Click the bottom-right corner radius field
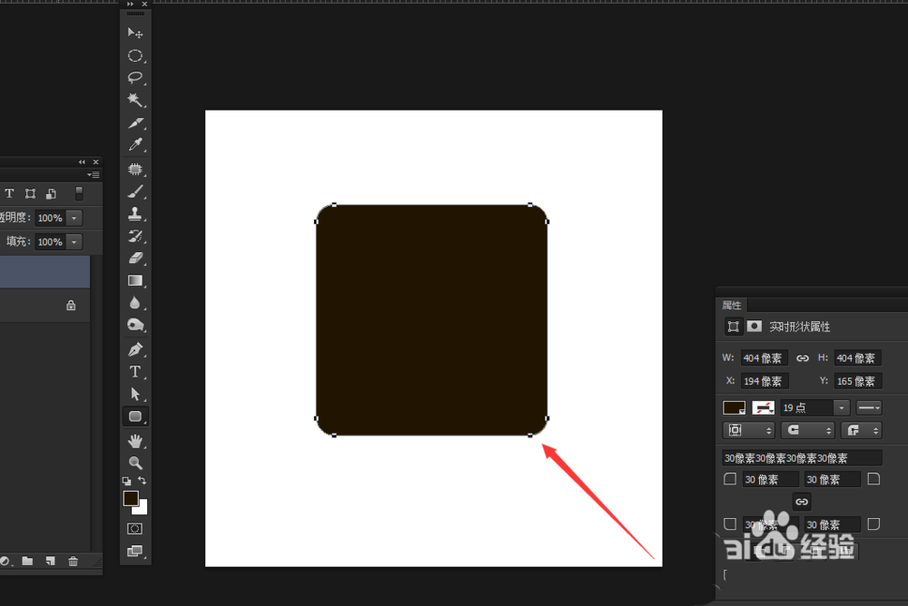Image resolution: width=908 pixels, height=606 pixels. (x=832, y=525)
